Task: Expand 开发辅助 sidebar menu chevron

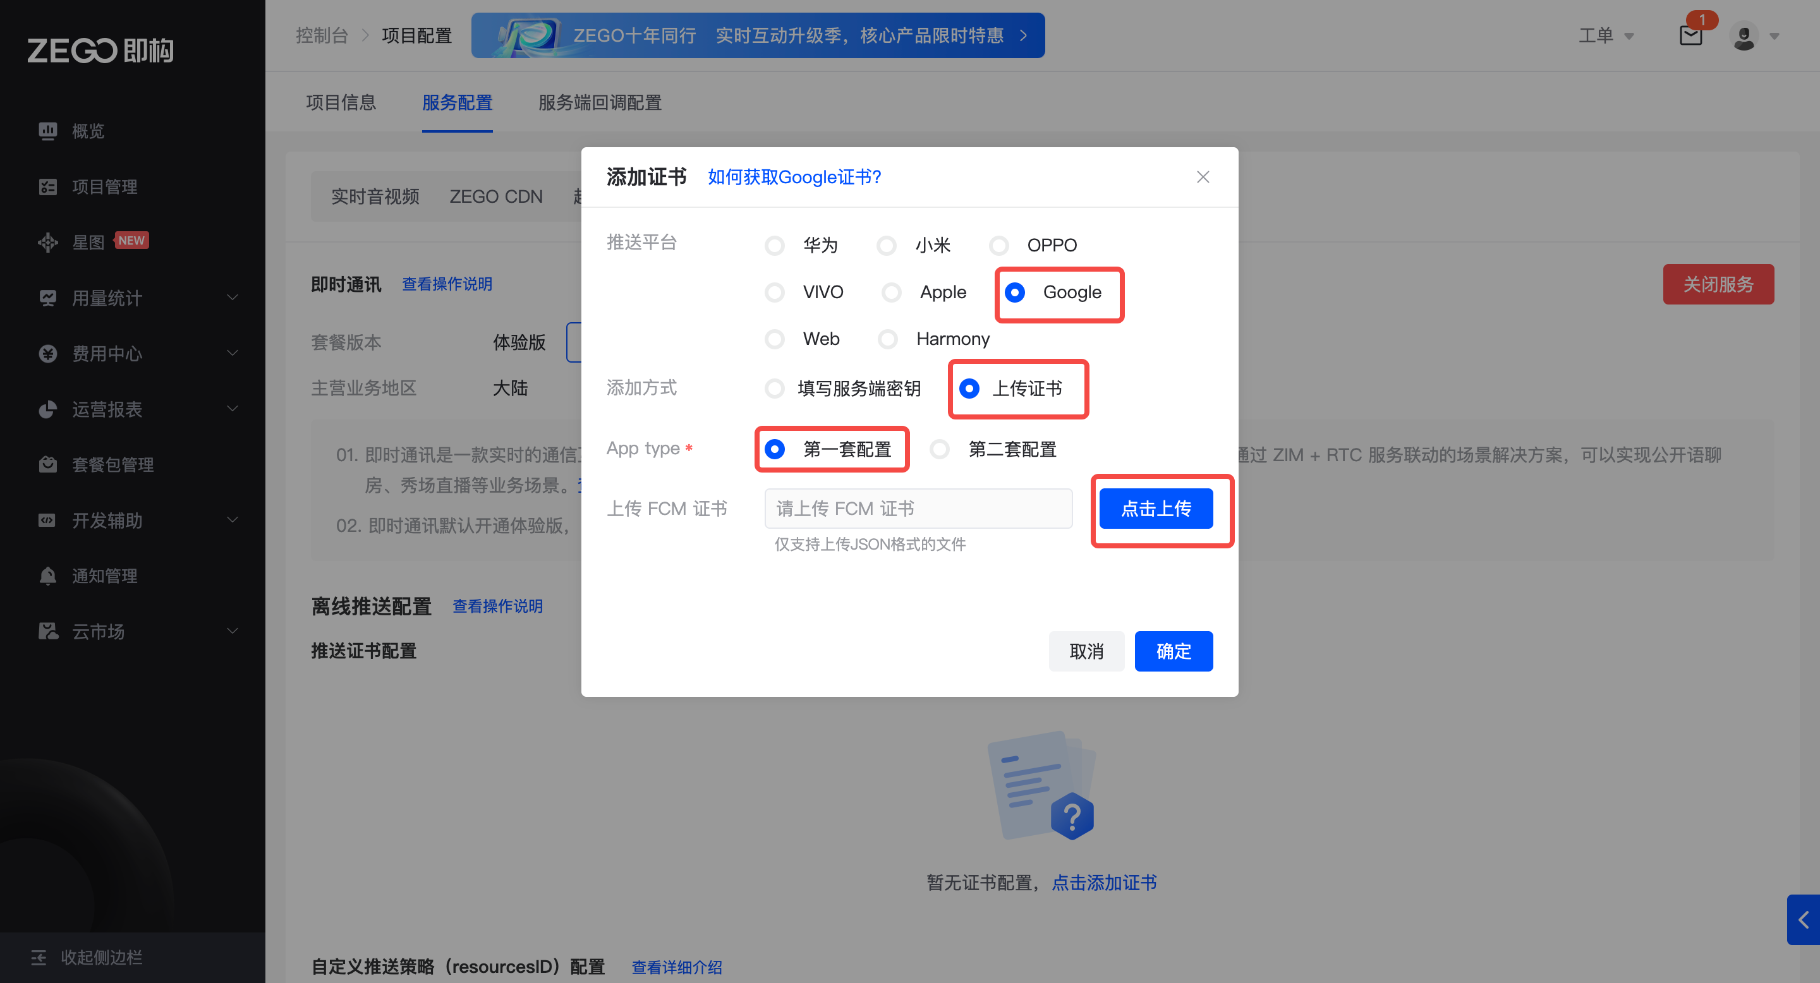Action: click(x=233, y=520)
